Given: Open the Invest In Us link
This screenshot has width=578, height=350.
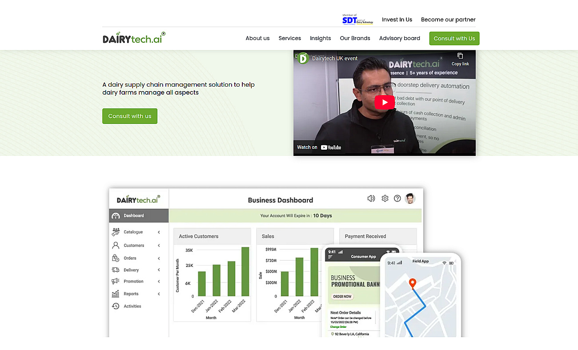Looking at the screenshot, I should click(x=397, y=20).
